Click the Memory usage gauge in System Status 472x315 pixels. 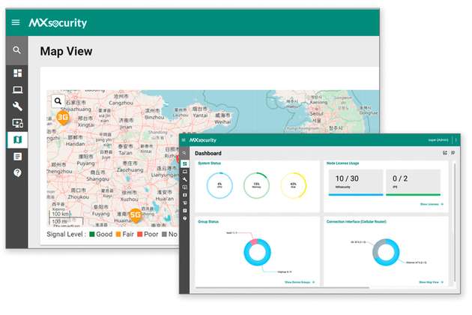(256, 185)
